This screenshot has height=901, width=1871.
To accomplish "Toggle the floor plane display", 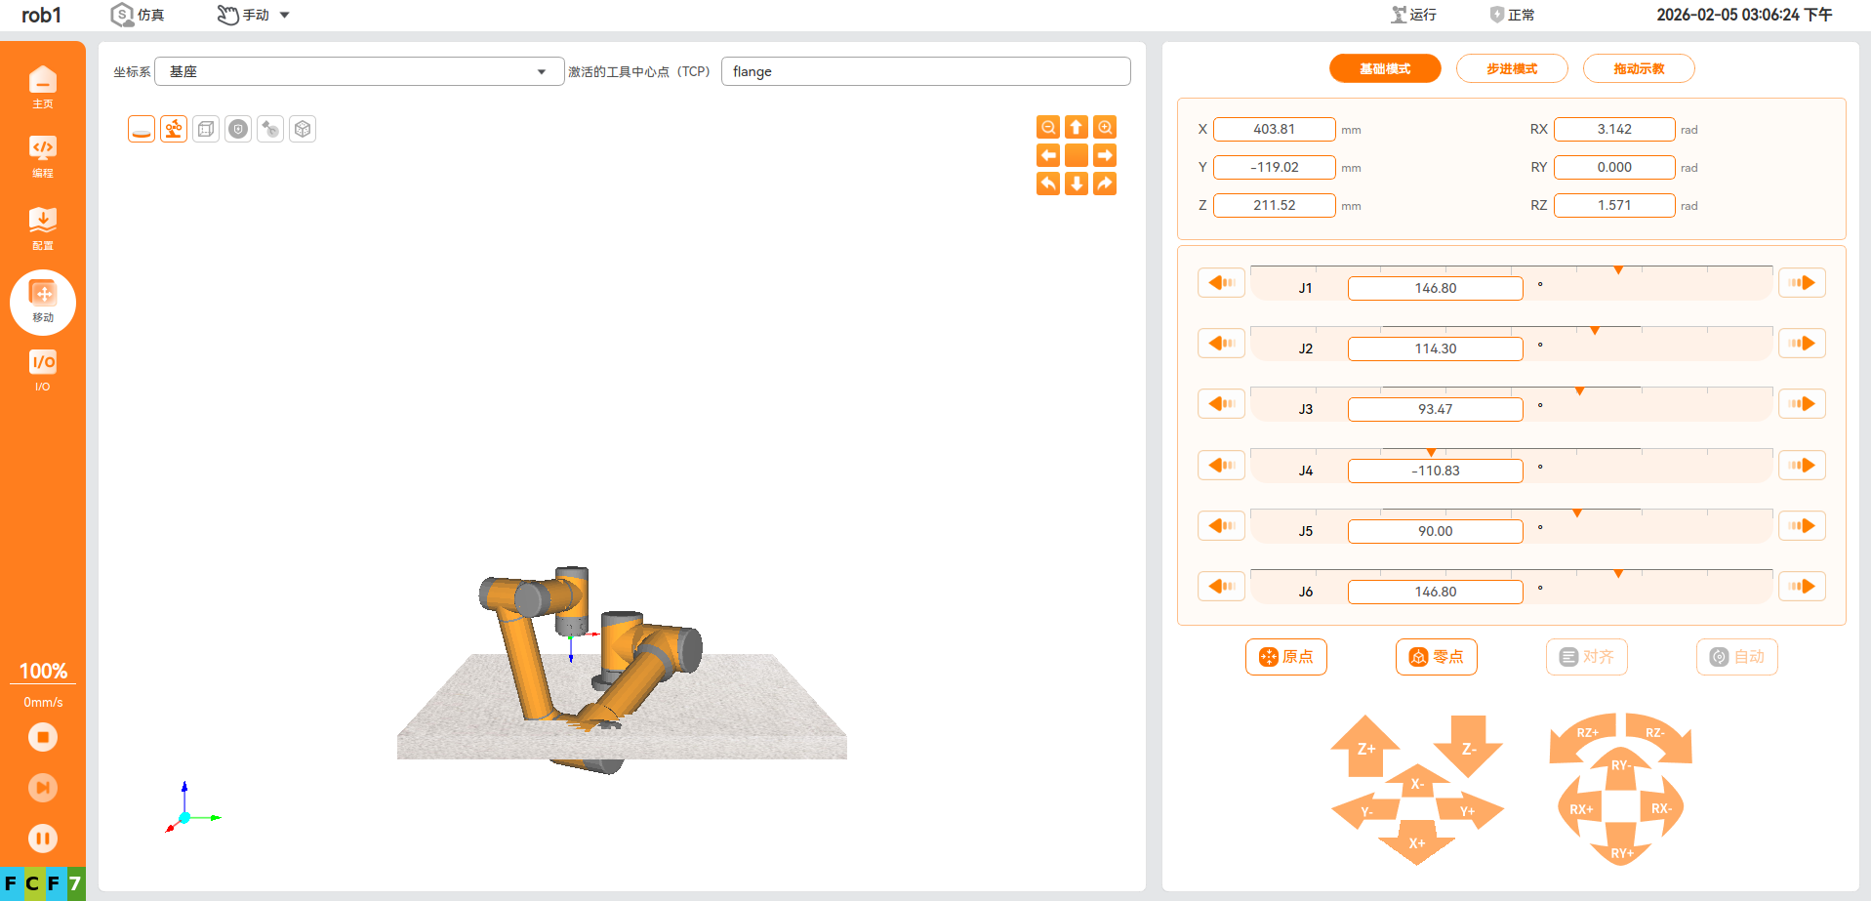I will tap(142, 129).
